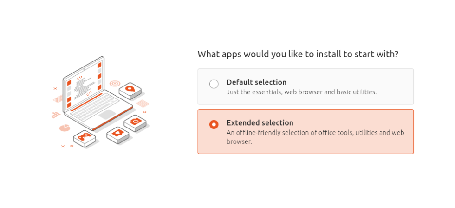The height and width of the screenshot is (208, 455).
Task: Click the concentric target circles icon
Action: pos(115,84)
